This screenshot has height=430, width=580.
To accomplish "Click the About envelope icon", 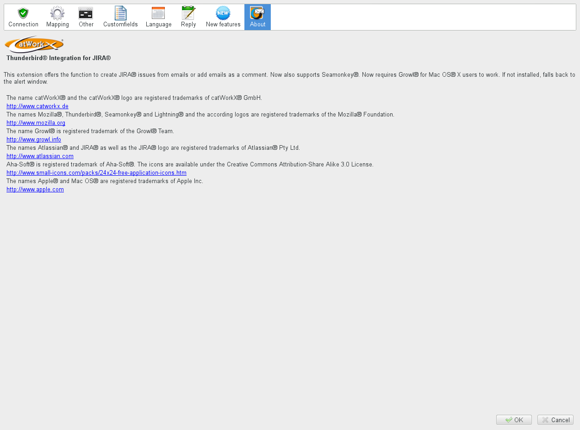I will pyautogui.click(x=257, y=13).
